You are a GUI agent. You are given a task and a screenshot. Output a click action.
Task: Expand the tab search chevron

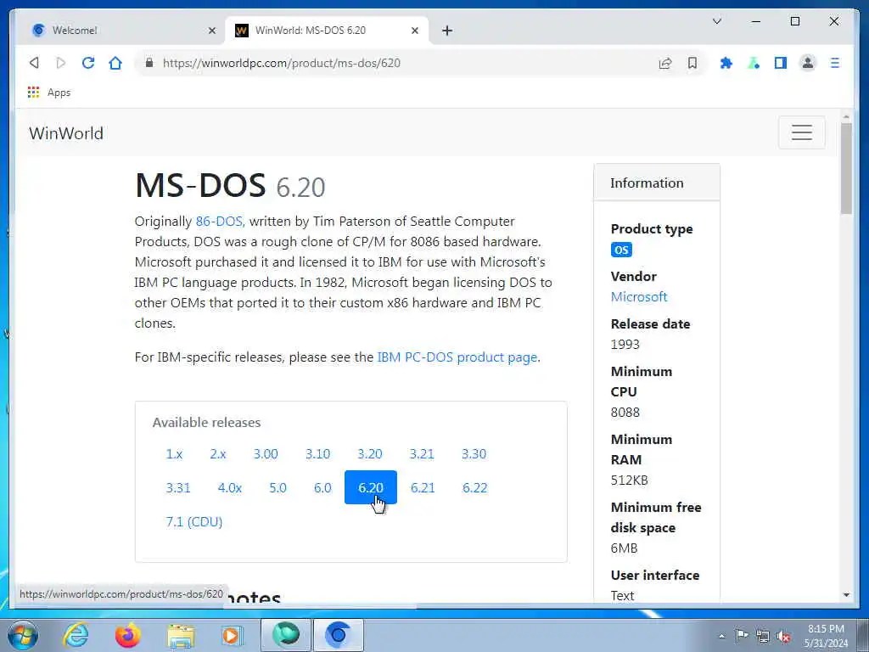point(716,21)
